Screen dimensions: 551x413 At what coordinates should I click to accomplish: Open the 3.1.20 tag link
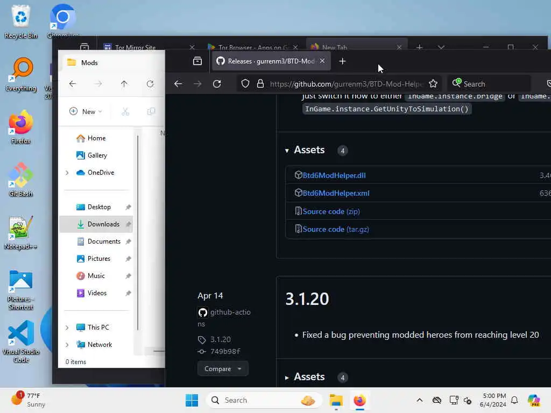click(220, 340)
